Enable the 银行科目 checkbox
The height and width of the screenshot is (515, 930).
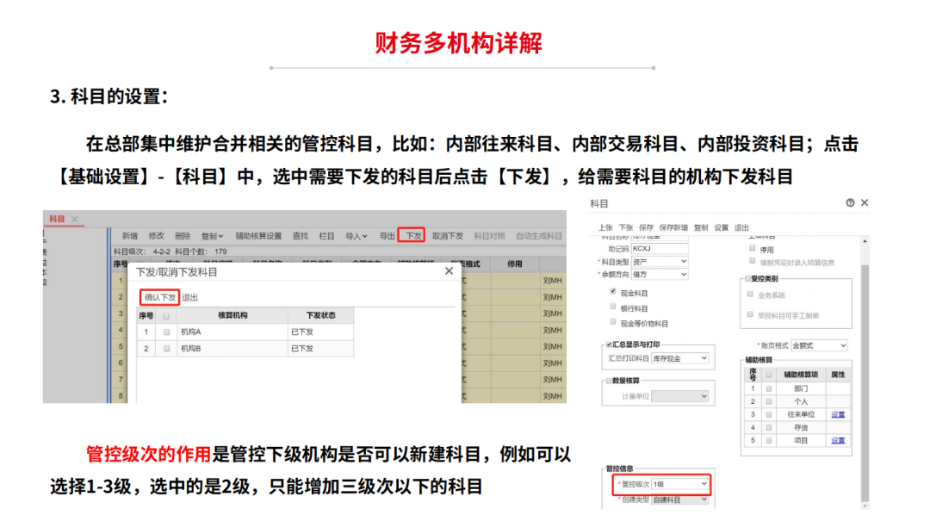click(x=612, y=307)
